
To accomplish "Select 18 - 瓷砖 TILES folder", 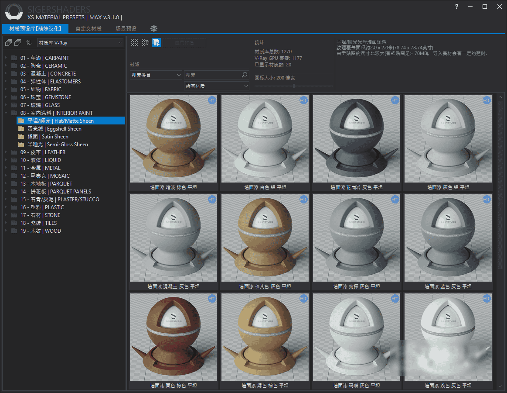I will 38,223.
